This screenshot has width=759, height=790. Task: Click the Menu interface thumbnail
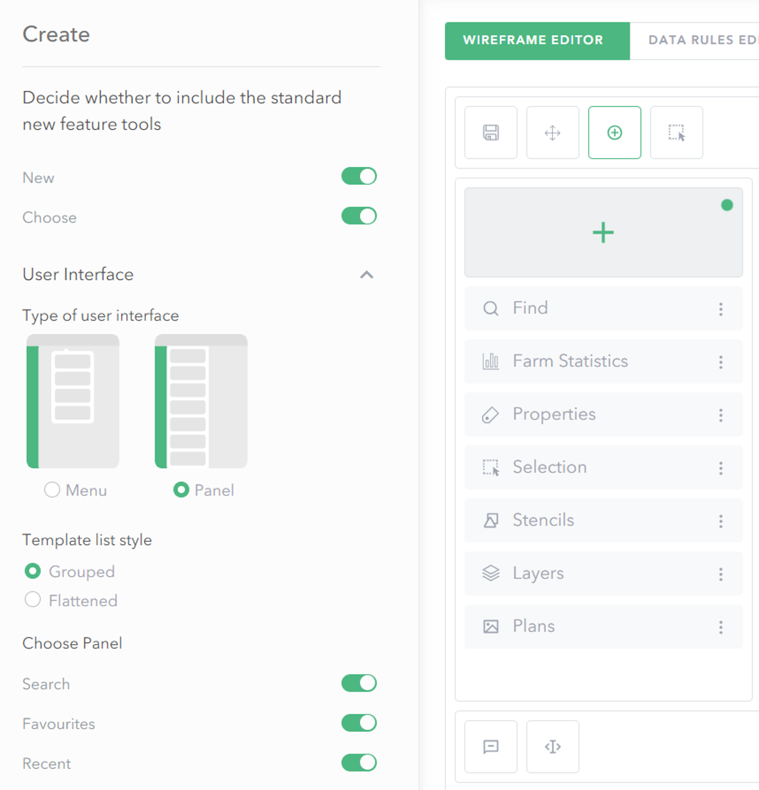(73, 401)
